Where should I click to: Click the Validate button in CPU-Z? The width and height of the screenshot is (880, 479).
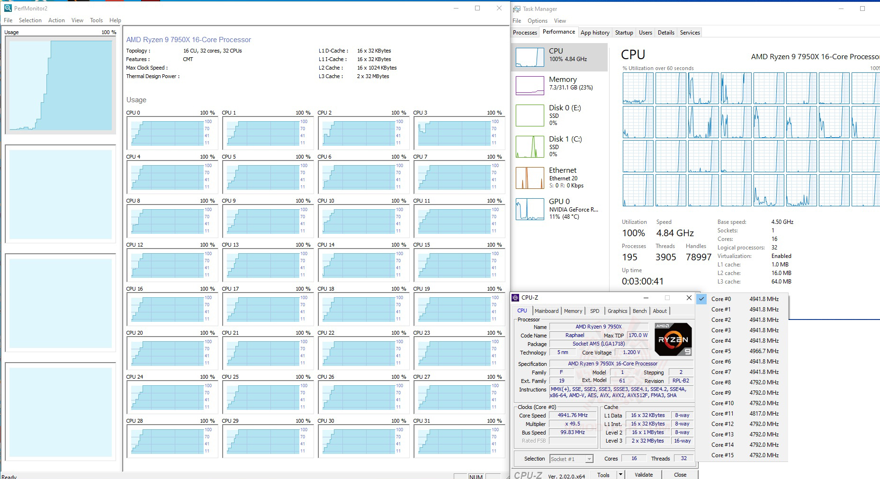(643, 475)
